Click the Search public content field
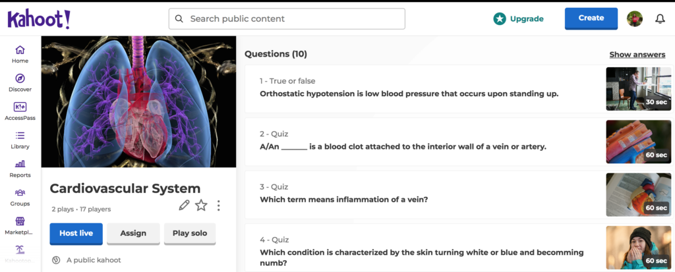The image size is (675, 272). pos(287,18)
